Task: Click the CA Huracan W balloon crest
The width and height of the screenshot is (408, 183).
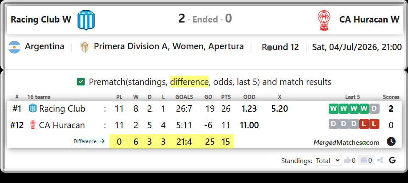Action: point(324,20)
